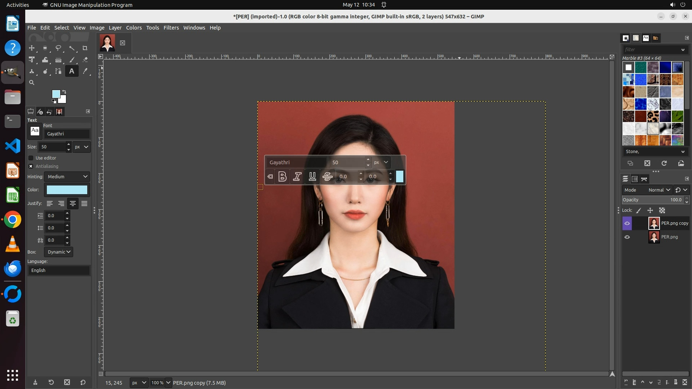Viewport: 692px width, 389px height.
Task: Disable the Antialiasing checkbox
Action: tap(31, 166)
